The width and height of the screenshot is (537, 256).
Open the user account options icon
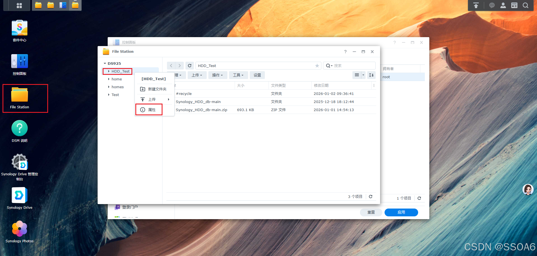coord(503,5)
